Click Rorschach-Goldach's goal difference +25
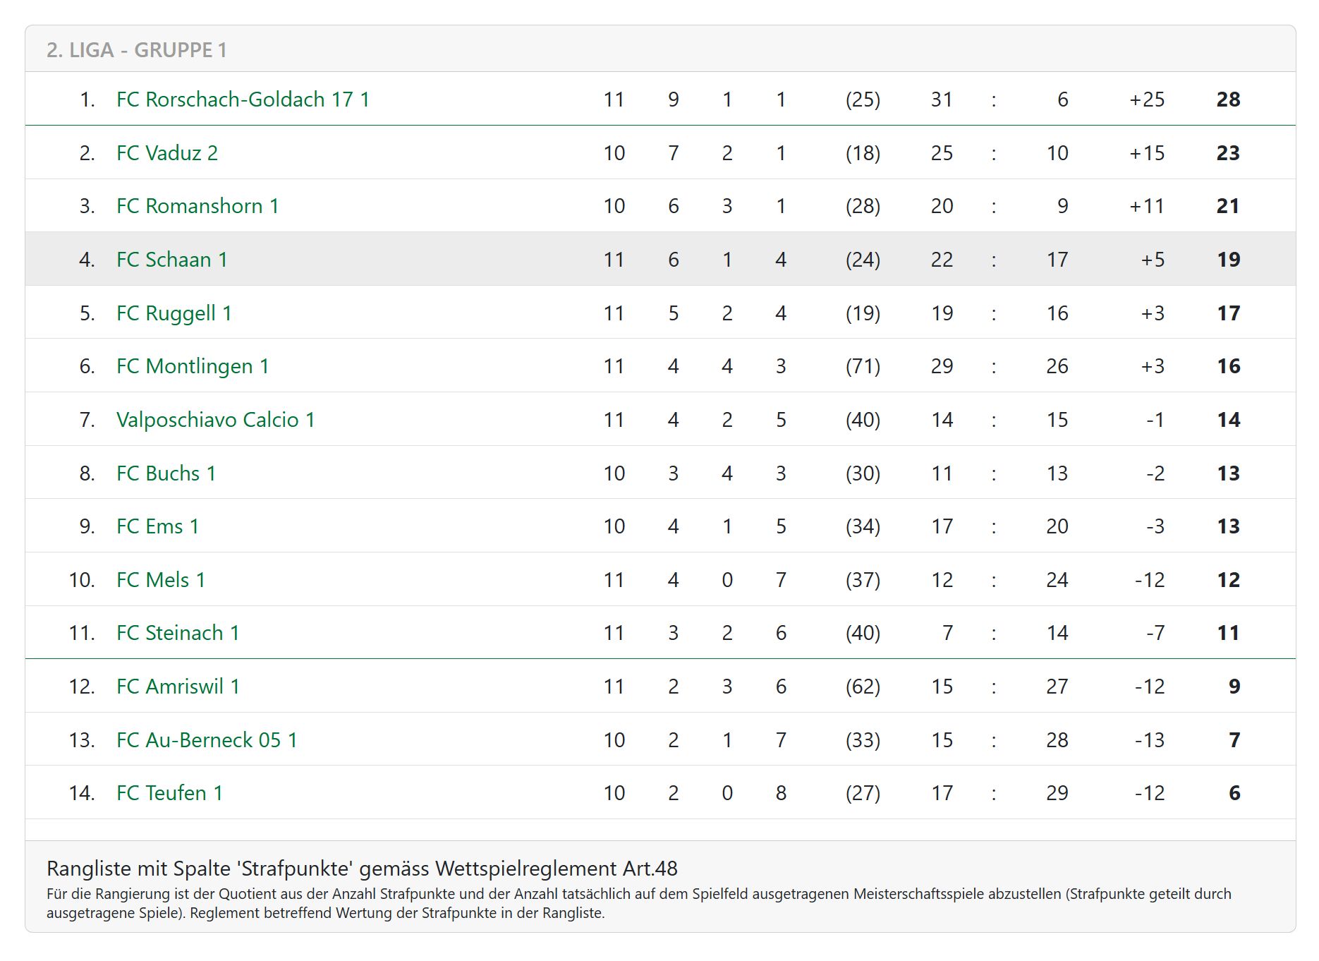1319x961 pixels. [1147, 99]
